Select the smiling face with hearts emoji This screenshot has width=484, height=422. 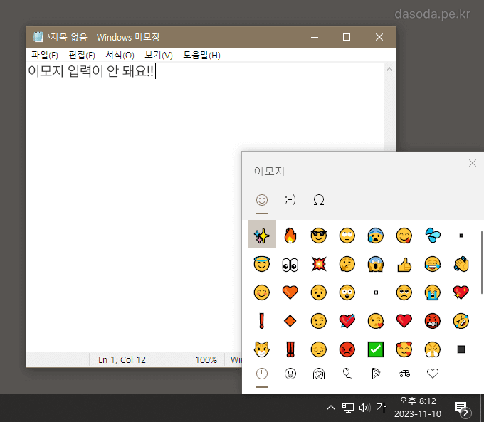[x=404, y=349]
